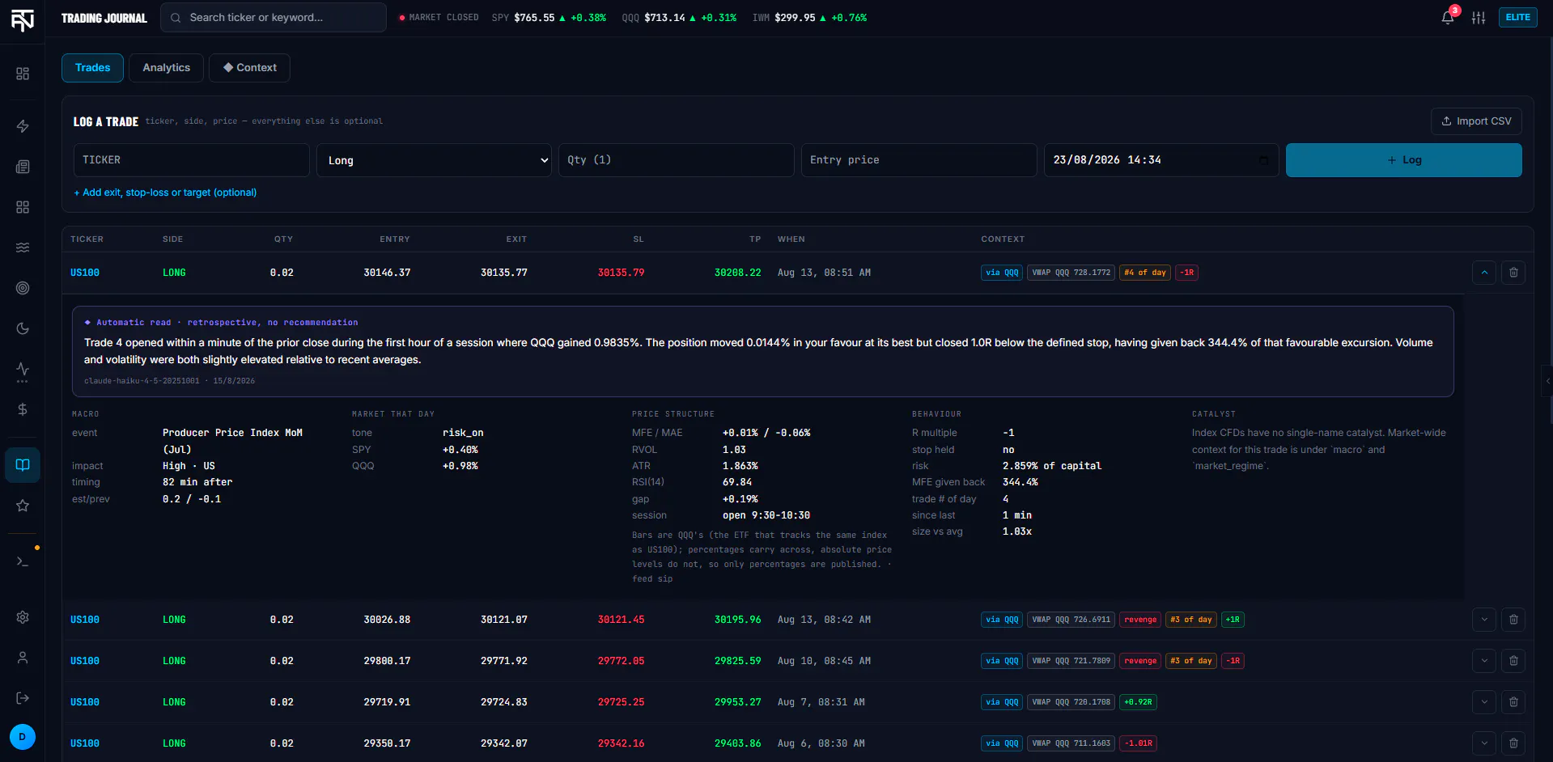This screenshot has width=1553, height=762.
Task: Open the activity pulse sidebar icon
Action: click(23, 370)
